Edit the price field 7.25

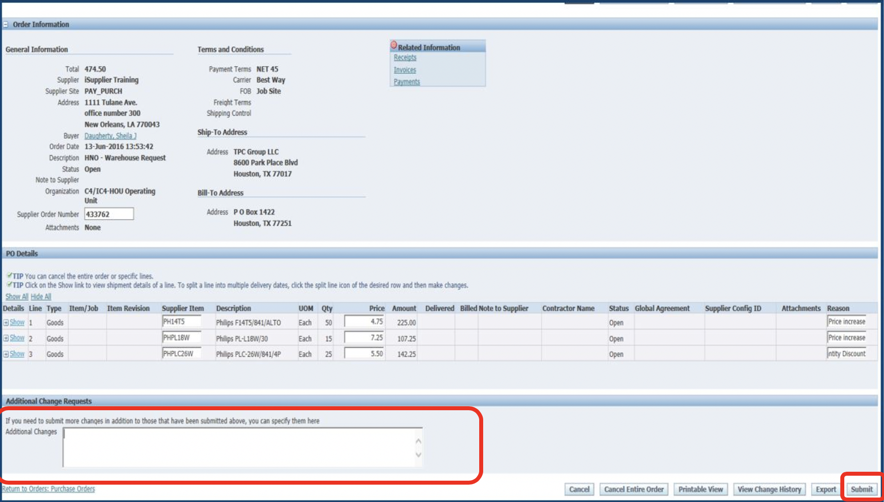[x=364, y=338]
